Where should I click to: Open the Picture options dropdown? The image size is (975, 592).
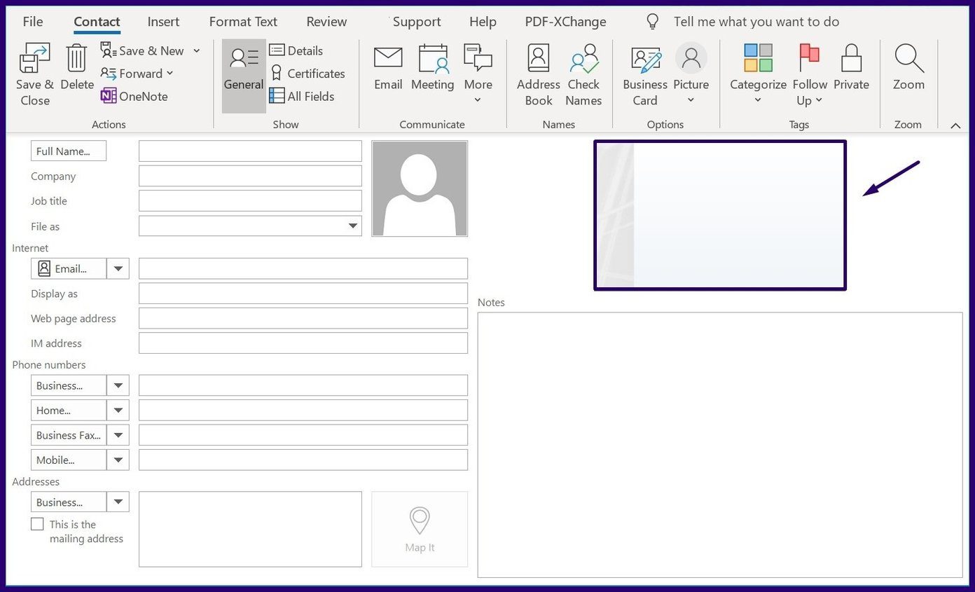[x=691, y=100]
